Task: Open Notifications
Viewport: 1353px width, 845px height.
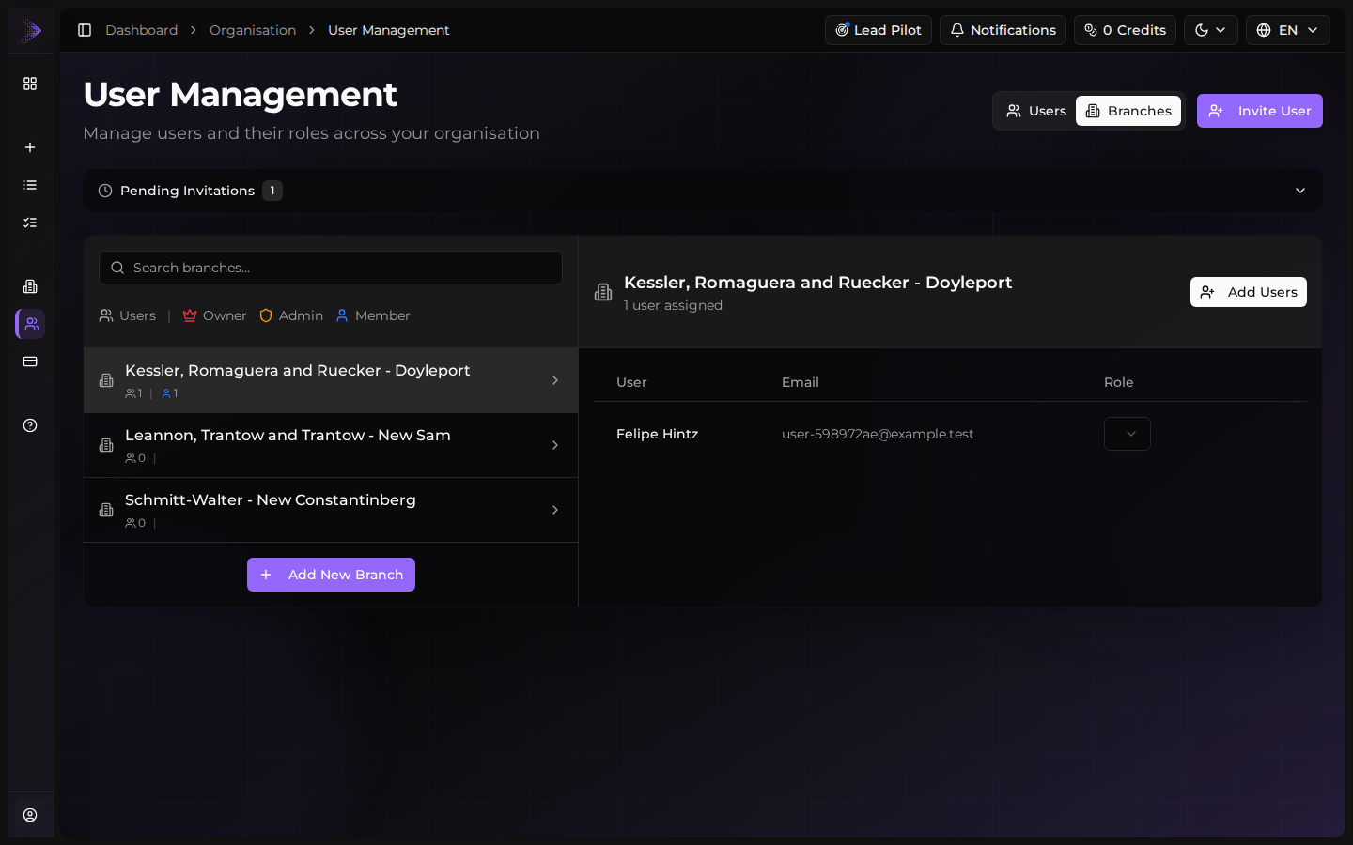Action: [x=1003, y=30]
